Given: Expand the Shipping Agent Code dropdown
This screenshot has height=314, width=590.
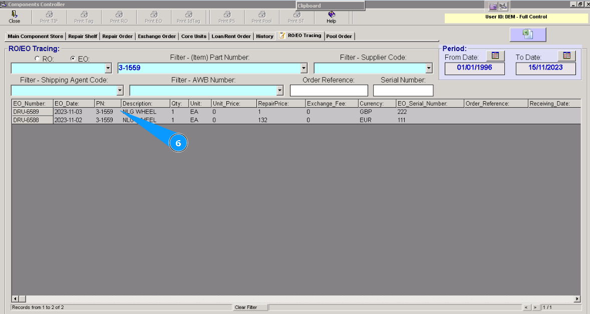Looking at the screenshot, I should tap(120, 91).
